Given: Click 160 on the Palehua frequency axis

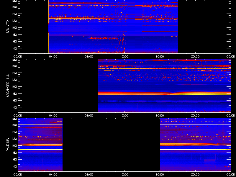Looking at the screenshot, I should point(14,125).
